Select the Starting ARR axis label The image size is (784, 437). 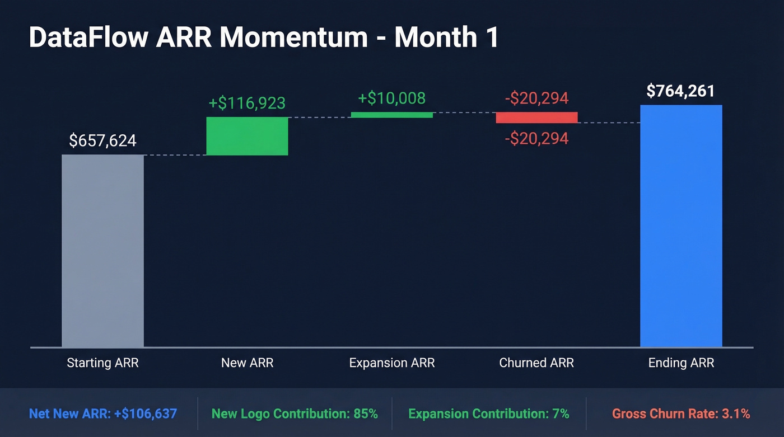pyautogui.click(x=102, y=363)
